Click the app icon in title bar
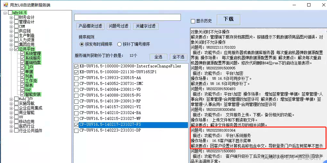The height and width of the screenshot is (163, 327). click(x=6, y=5)
